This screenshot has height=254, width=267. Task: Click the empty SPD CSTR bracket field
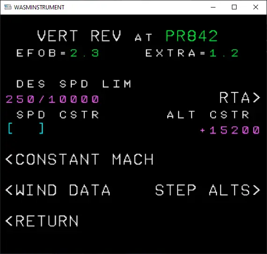26,128
